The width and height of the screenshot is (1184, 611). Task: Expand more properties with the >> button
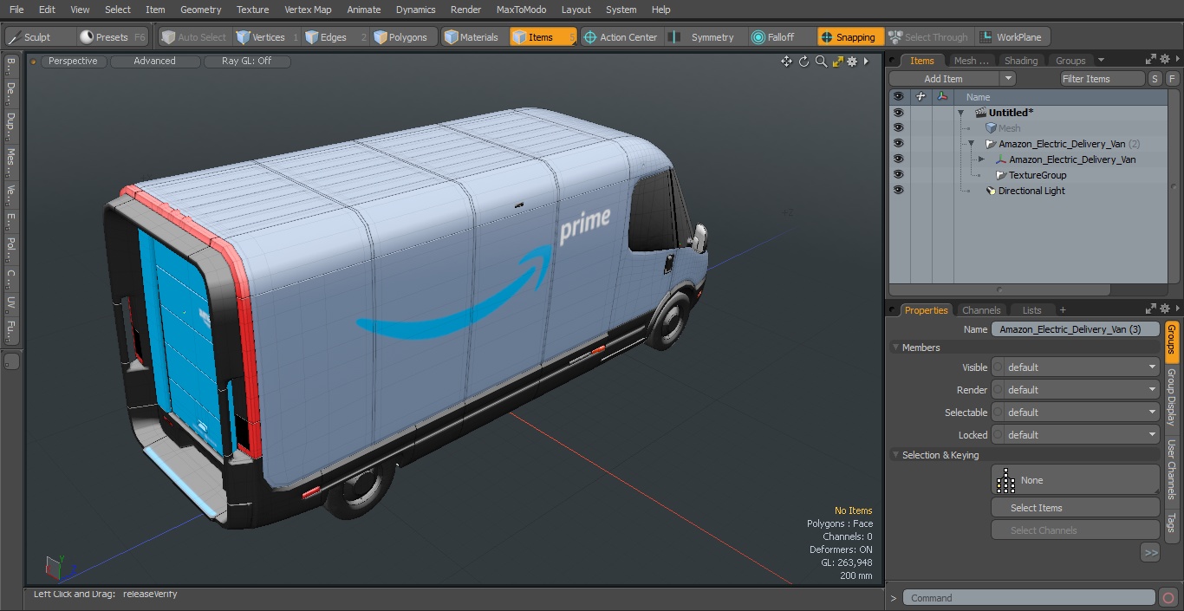pos(1150,552)
